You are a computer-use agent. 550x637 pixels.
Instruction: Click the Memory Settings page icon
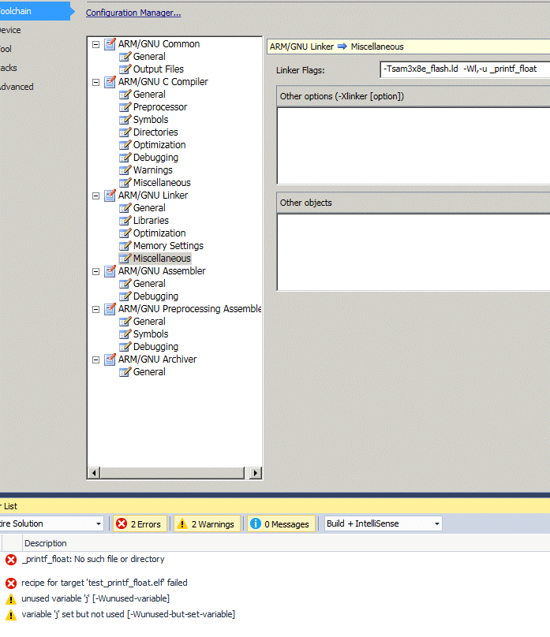125,245
